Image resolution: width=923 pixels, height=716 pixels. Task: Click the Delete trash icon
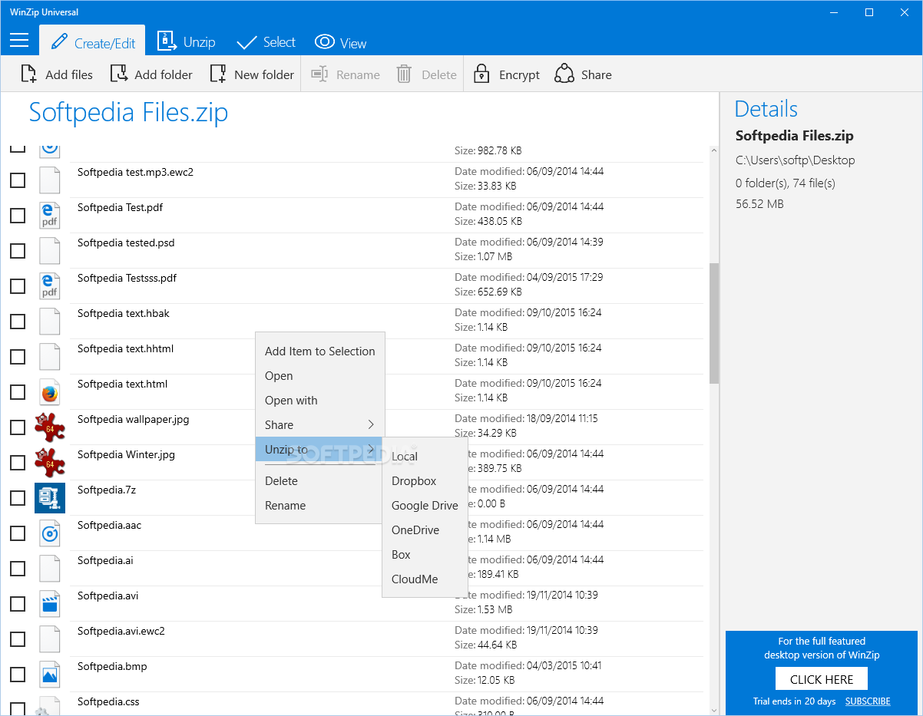click(x=404, y=74)
